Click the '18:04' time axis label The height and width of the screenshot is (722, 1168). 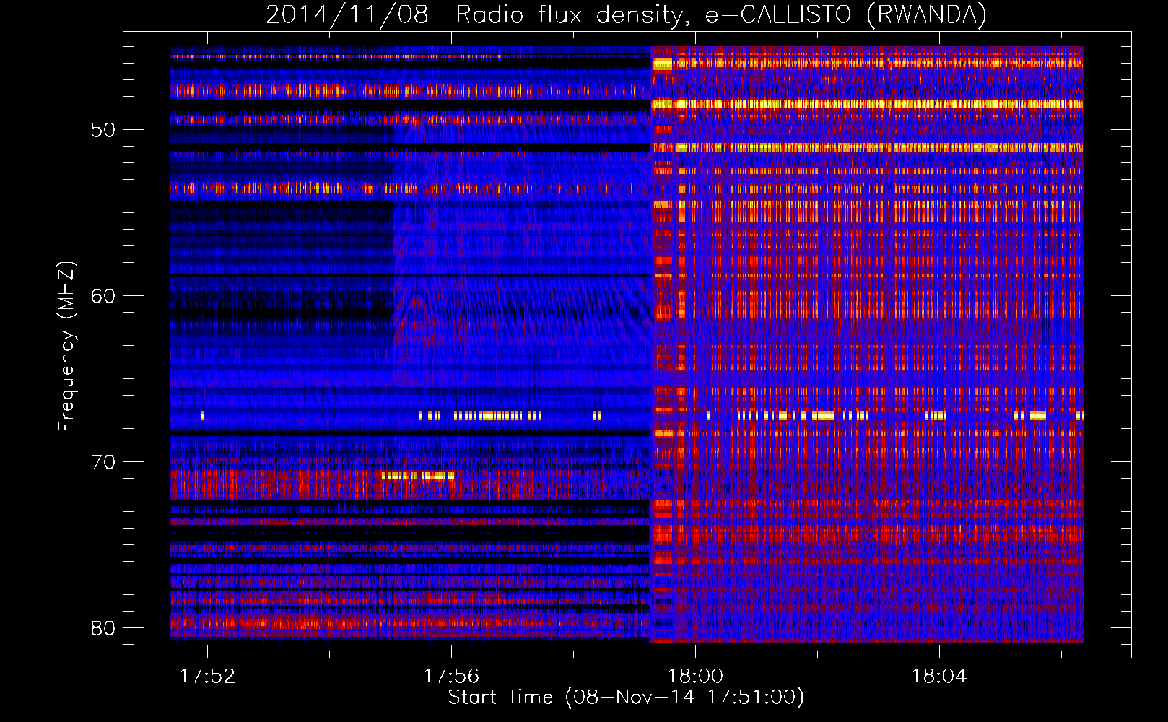point(939,676)
